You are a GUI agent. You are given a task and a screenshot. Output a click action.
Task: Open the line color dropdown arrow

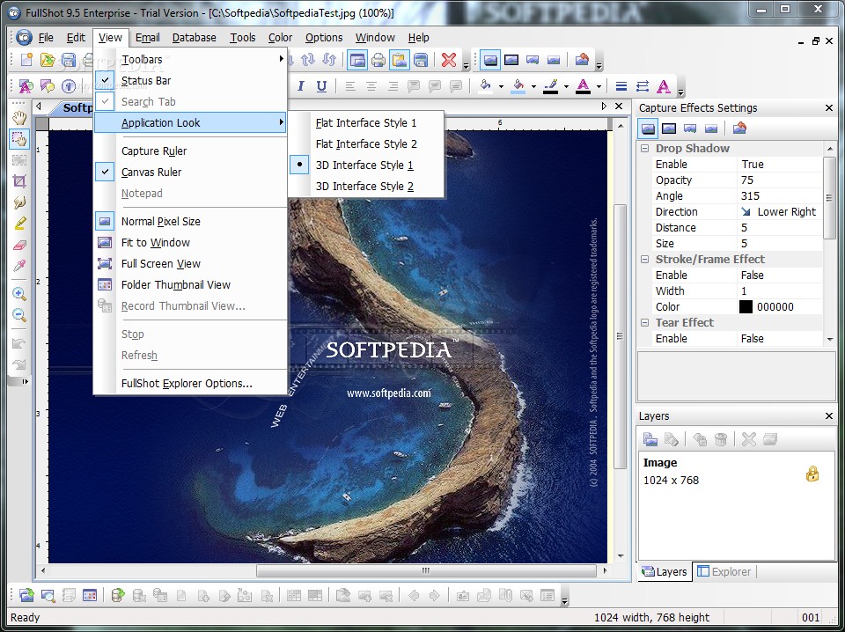point(566,86)
